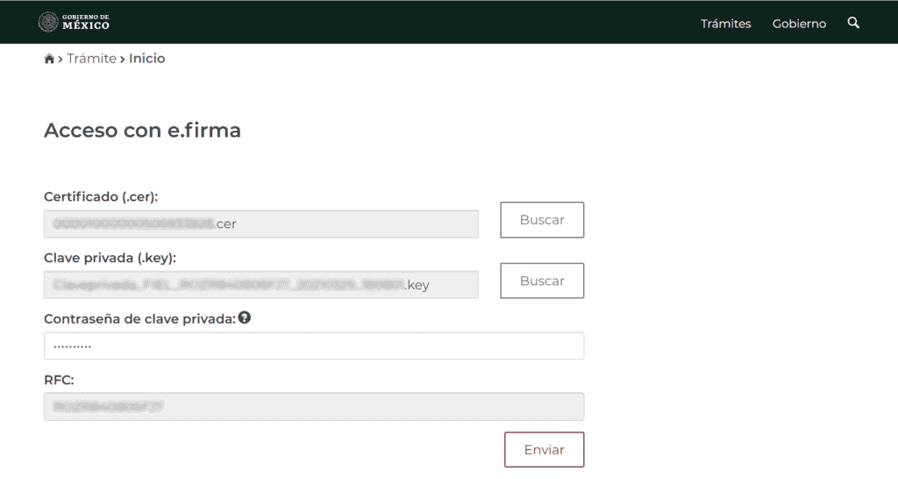Viewport: 898px width, 479px height.
Task: Click the Certificado (.cer) file field
Action: click(260, 224)
